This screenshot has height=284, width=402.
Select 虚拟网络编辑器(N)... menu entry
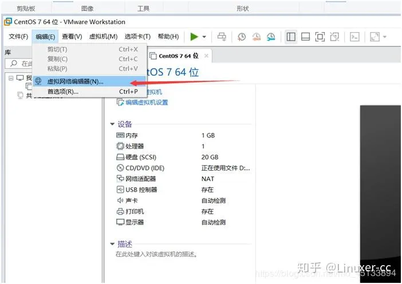click(75, 81)
